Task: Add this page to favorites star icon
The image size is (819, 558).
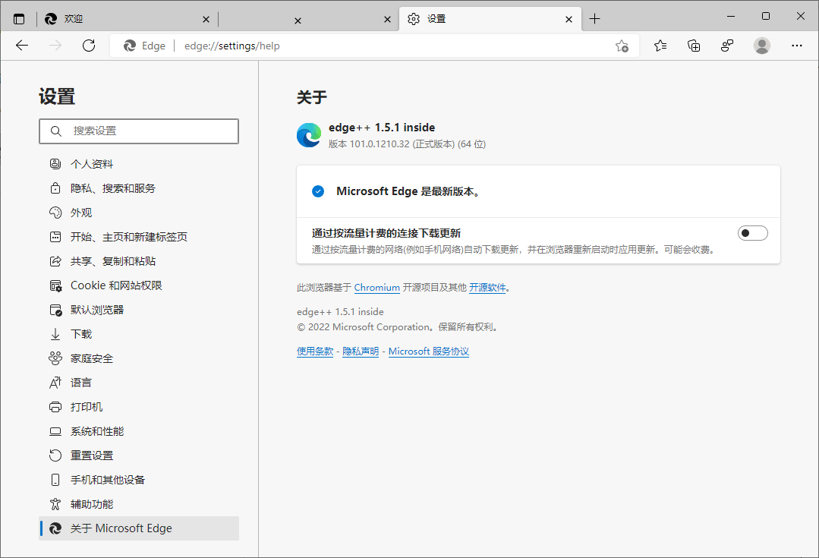Action: (622, 46)
